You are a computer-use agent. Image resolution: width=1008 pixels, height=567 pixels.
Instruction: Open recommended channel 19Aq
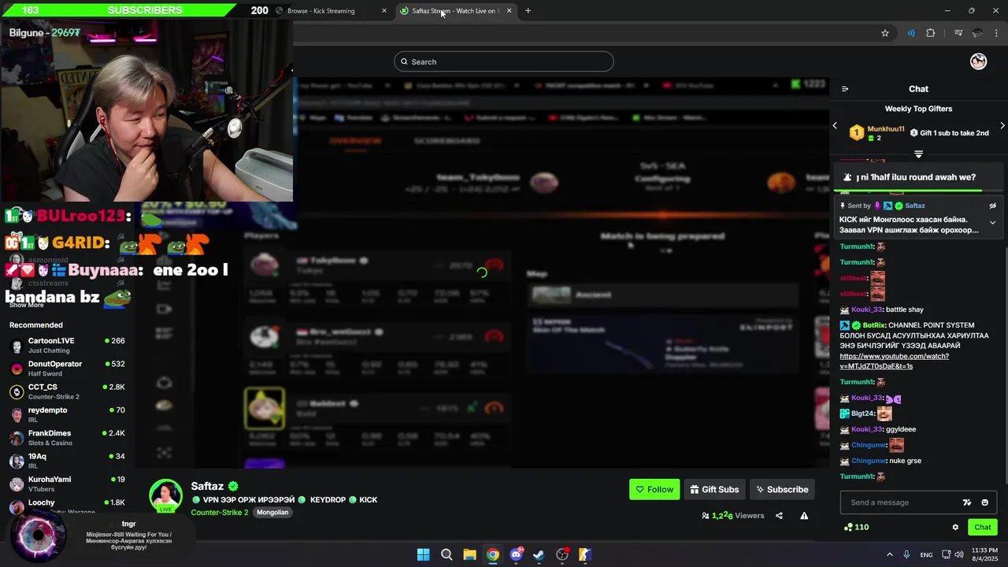(x=68, y=461)
